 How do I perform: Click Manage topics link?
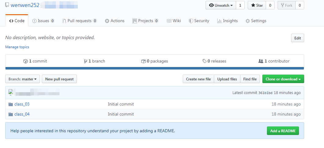click(x=17, y=47)
